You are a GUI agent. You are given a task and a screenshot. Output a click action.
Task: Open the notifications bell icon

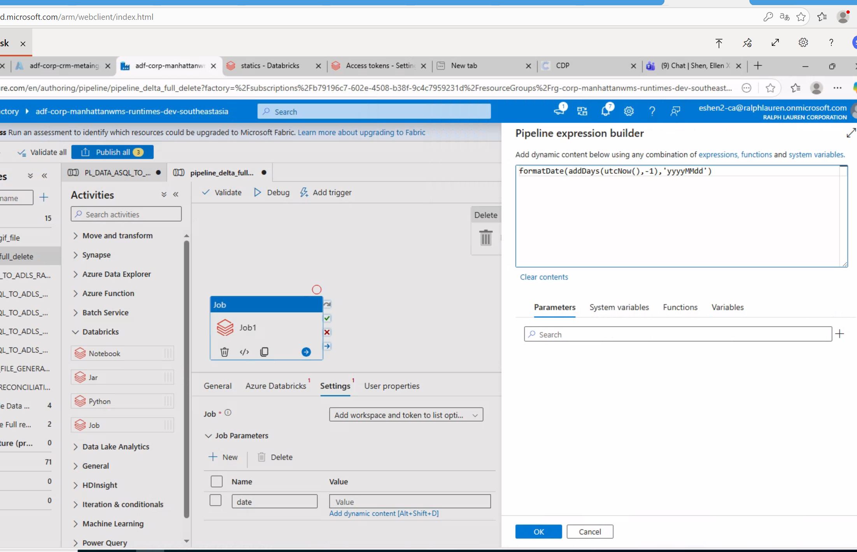point(606,111)
